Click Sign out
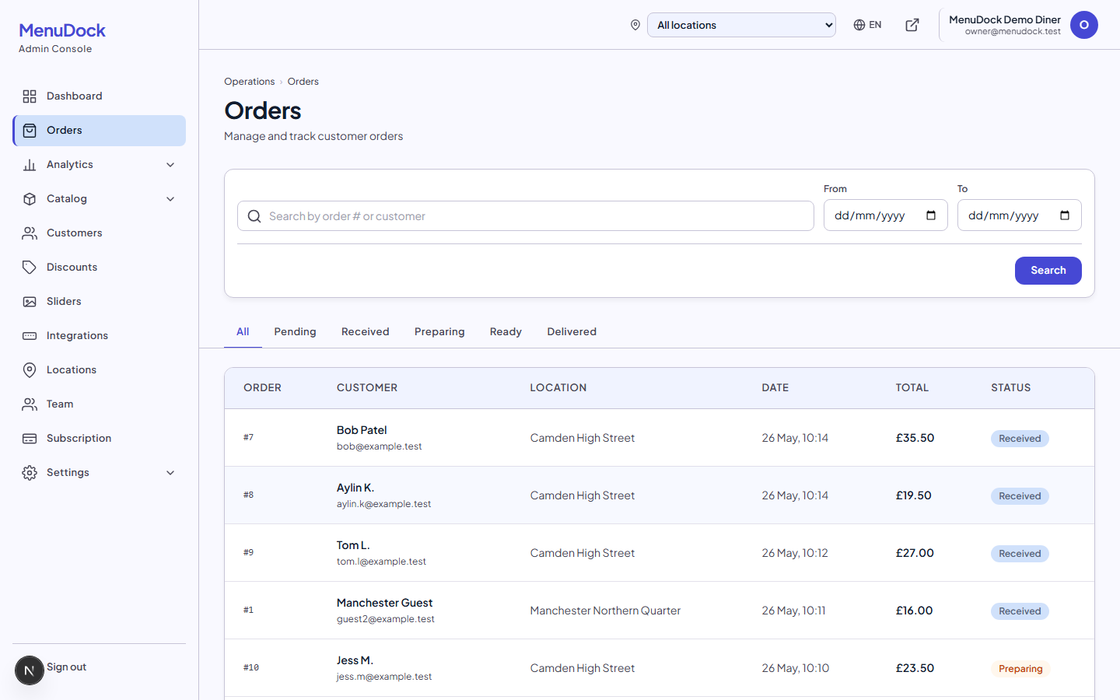This screenshot has width=1120, height=700. [66, 667]
